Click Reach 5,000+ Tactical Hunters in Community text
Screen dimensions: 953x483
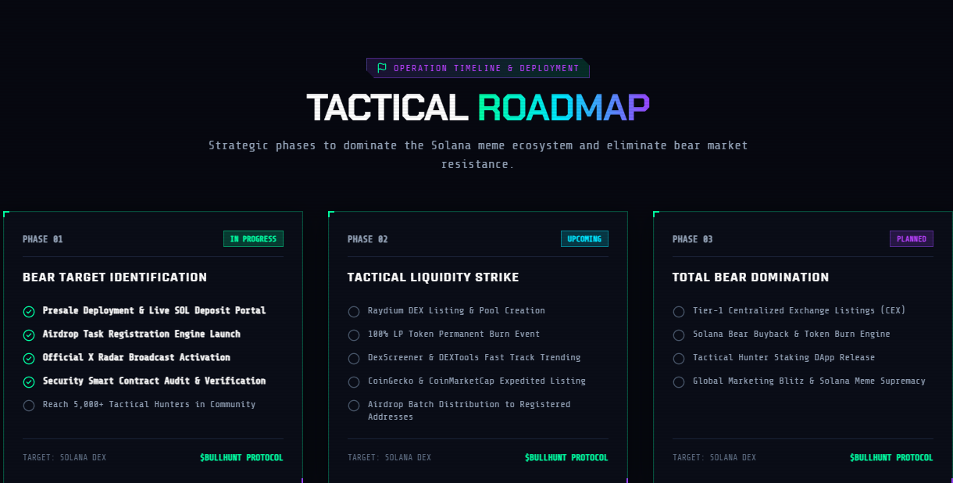coord(149,405)
